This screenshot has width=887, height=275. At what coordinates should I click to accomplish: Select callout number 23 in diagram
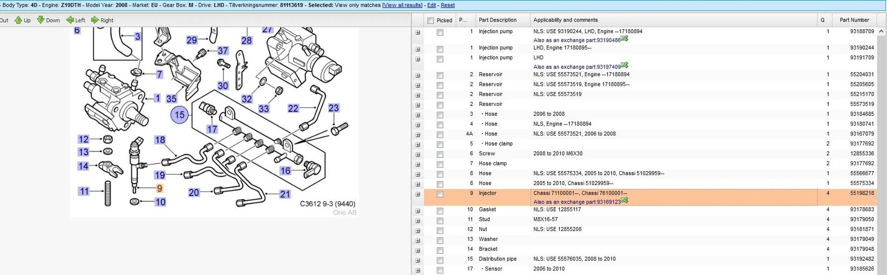pos(334,108)
